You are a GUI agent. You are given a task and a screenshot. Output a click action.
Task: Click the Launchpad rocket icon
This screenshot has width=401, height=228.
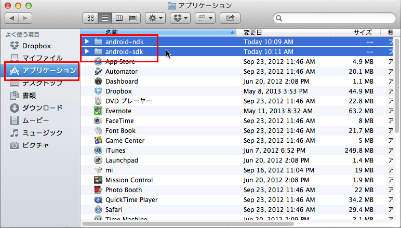click(x=98, y=160)
